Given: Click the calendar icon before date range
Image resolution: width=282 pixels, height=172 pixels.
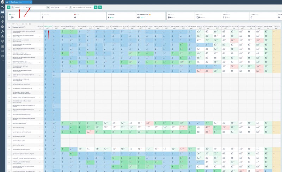Looking at the screenshot, I should click(x=70, y=7).
